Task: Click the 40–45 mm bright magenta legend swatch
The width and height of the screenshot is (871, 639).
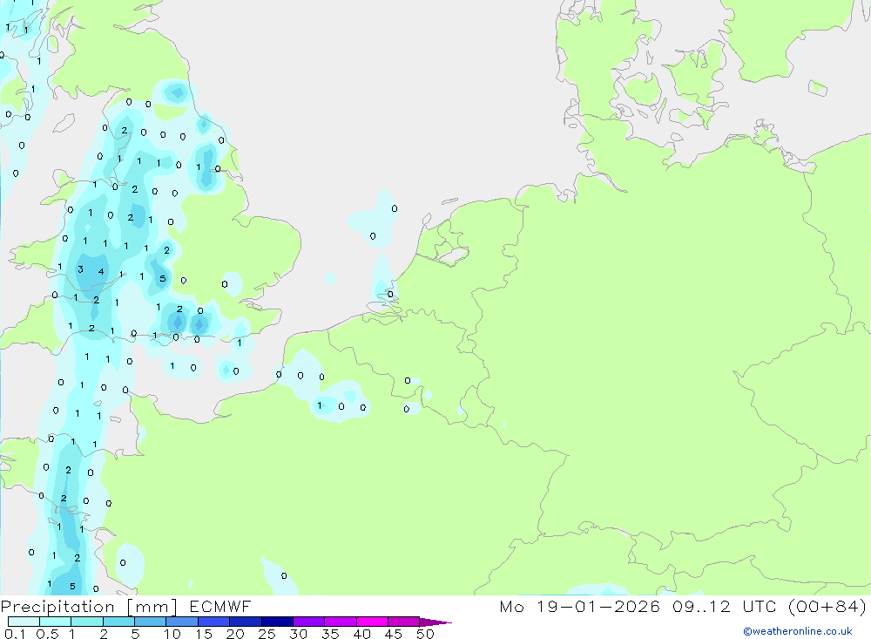Action: click(372, 622)
